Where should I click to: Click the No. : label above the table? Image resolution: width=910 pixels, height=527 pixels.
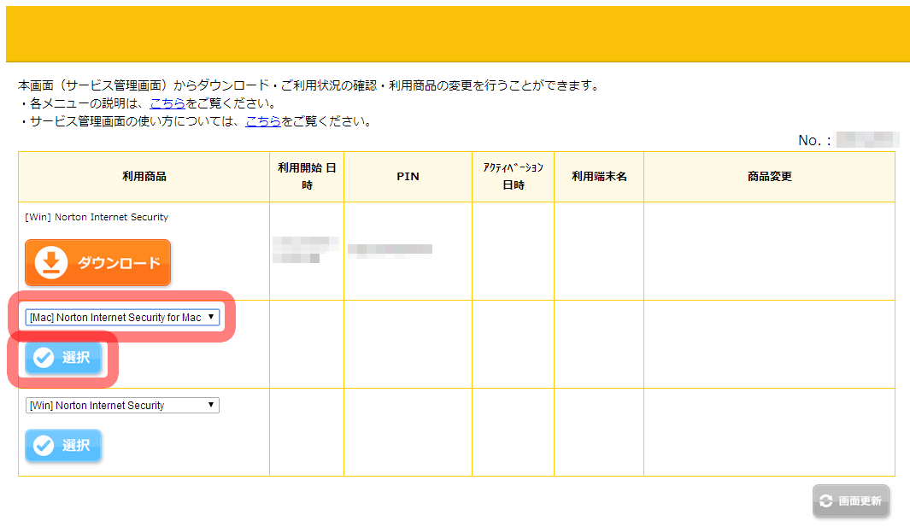[815, 140]
